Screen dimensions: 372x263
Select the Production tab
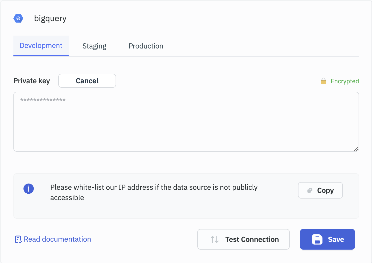point(146,46)
